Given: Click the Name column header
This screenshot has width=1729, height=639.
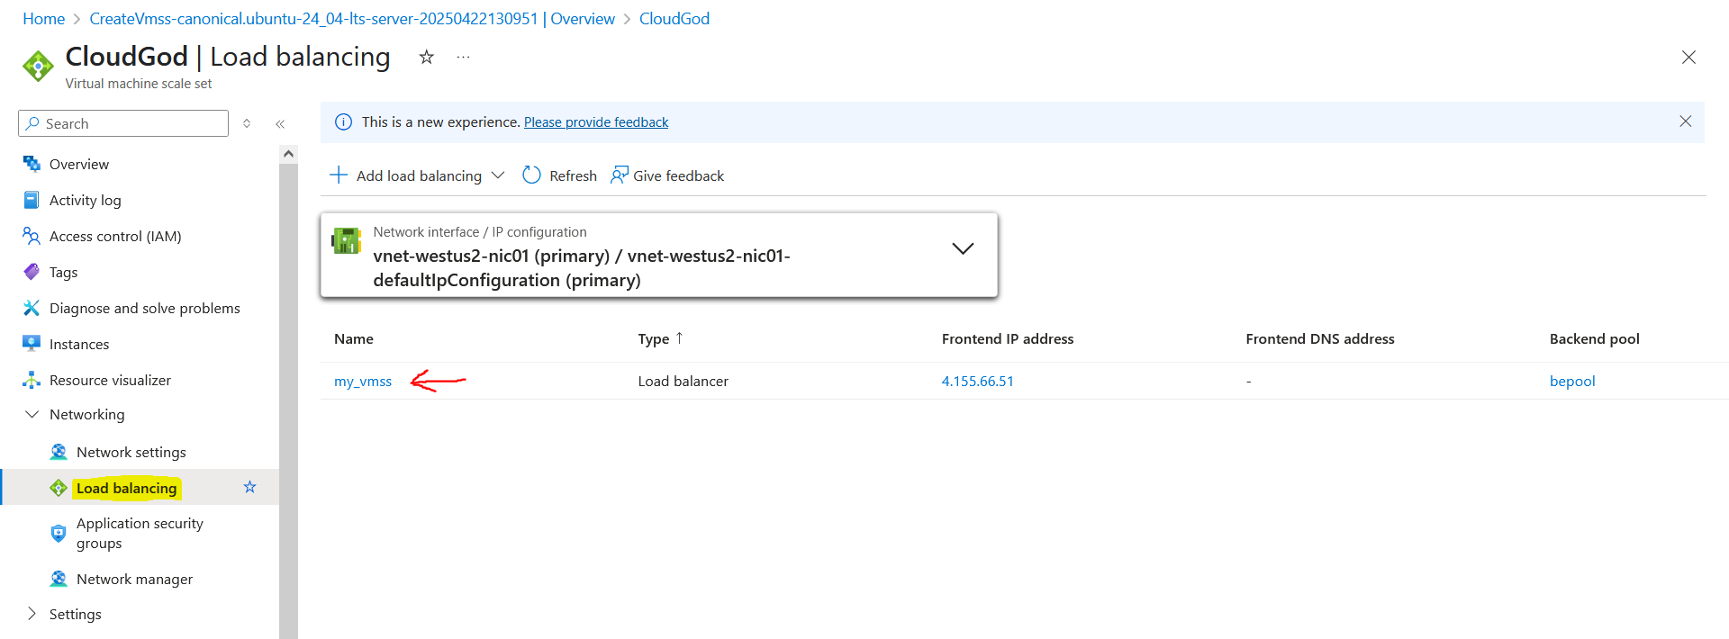Looking at the screenshot, I should pos(354,338).
